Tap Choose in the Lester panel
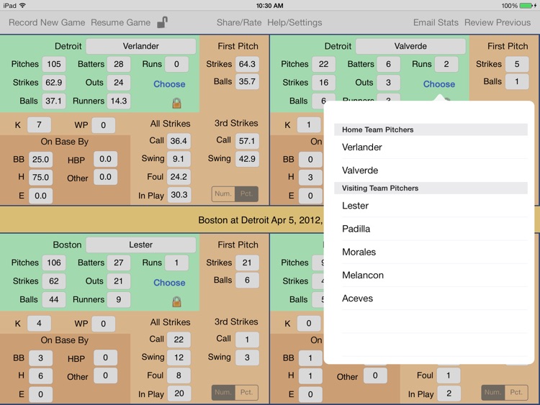The width and height of the screenshot is (540, 405). click(169, 283)
